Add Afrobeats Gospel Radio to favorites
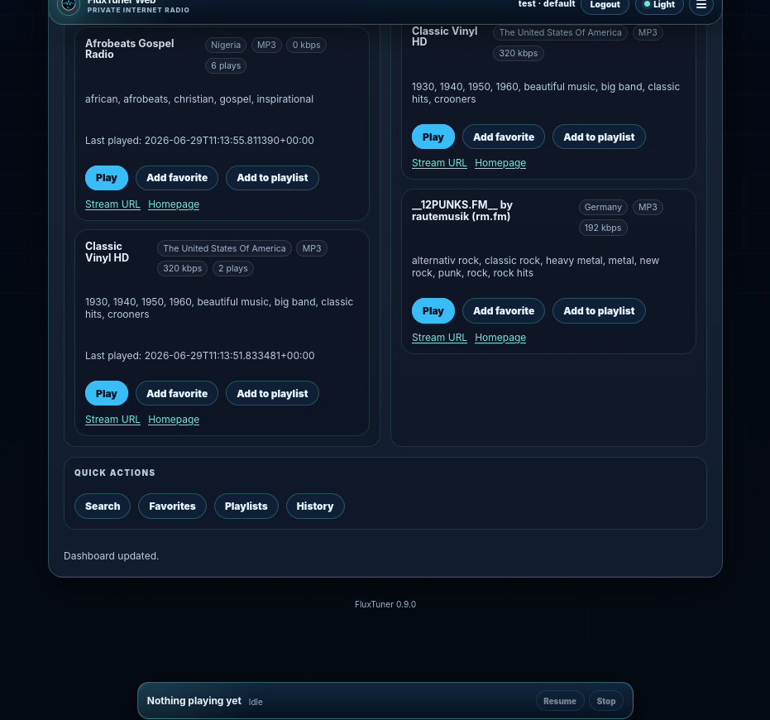Screen dimensions: 770x720 click(x=177, y=178)
